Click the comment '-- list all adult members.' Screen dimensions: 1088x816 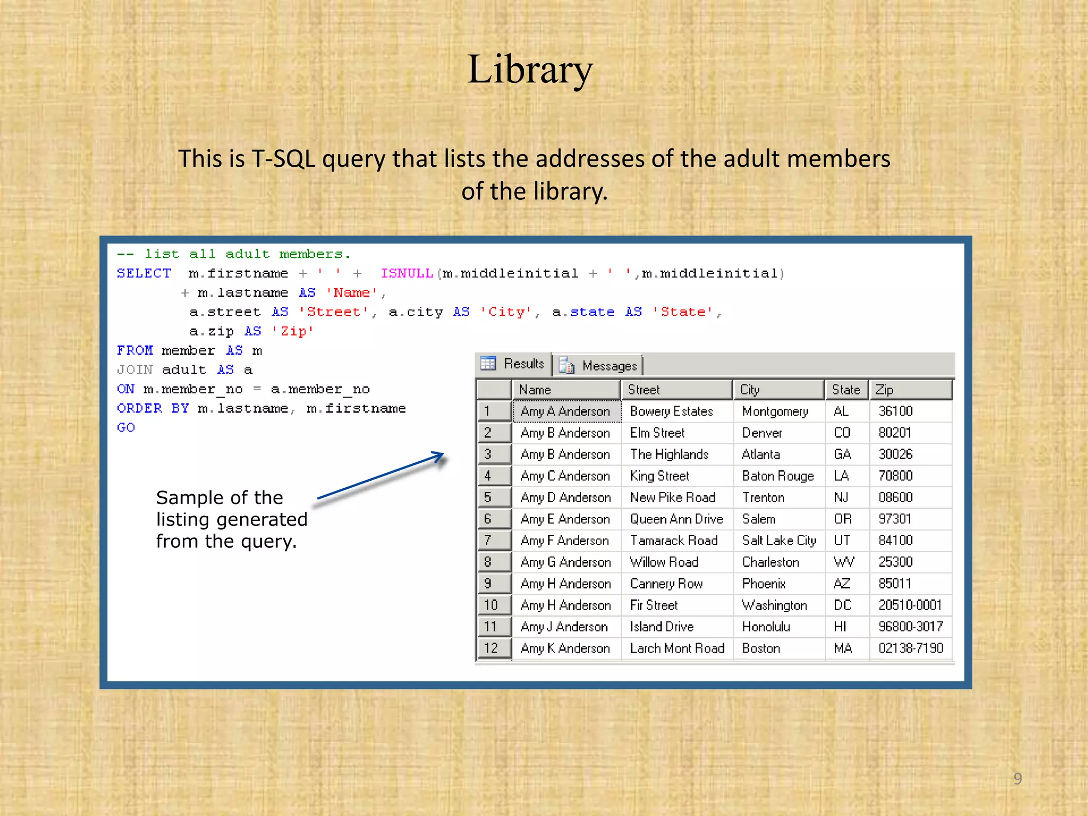tap(234, 254)
